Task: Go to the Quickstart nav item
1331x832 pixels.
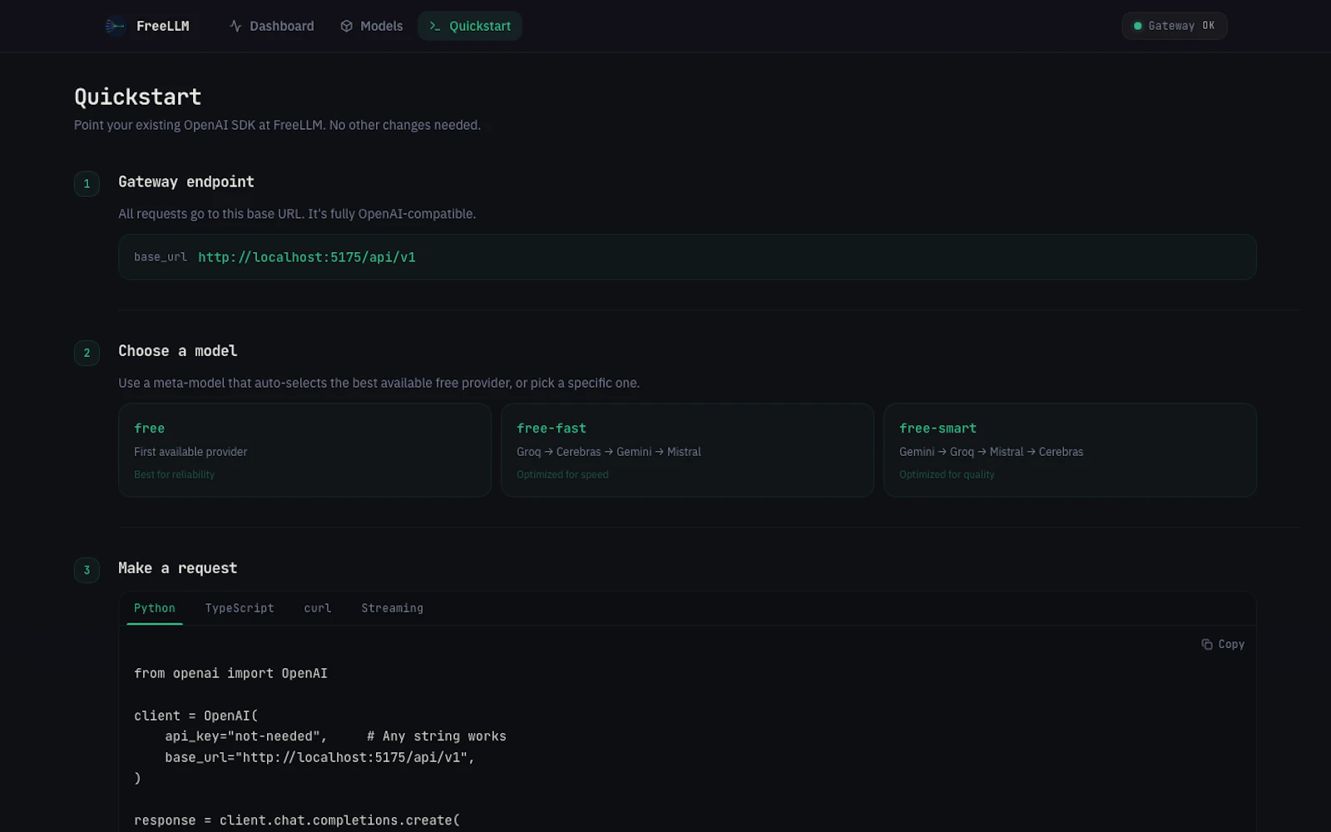Action: (470, 27)
